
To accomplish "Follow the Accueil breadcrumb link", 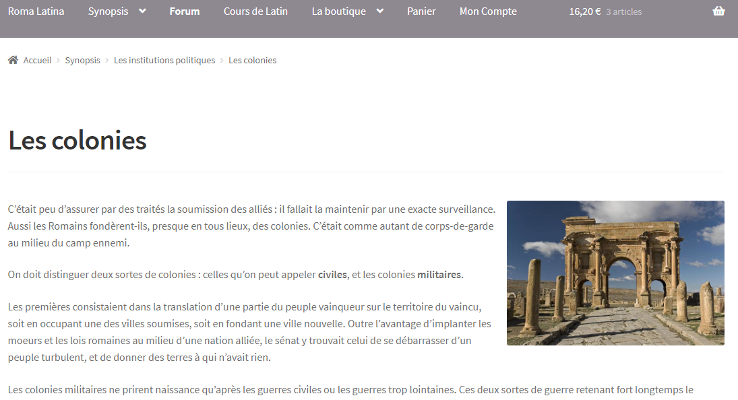I will click(x=37, y=61).
